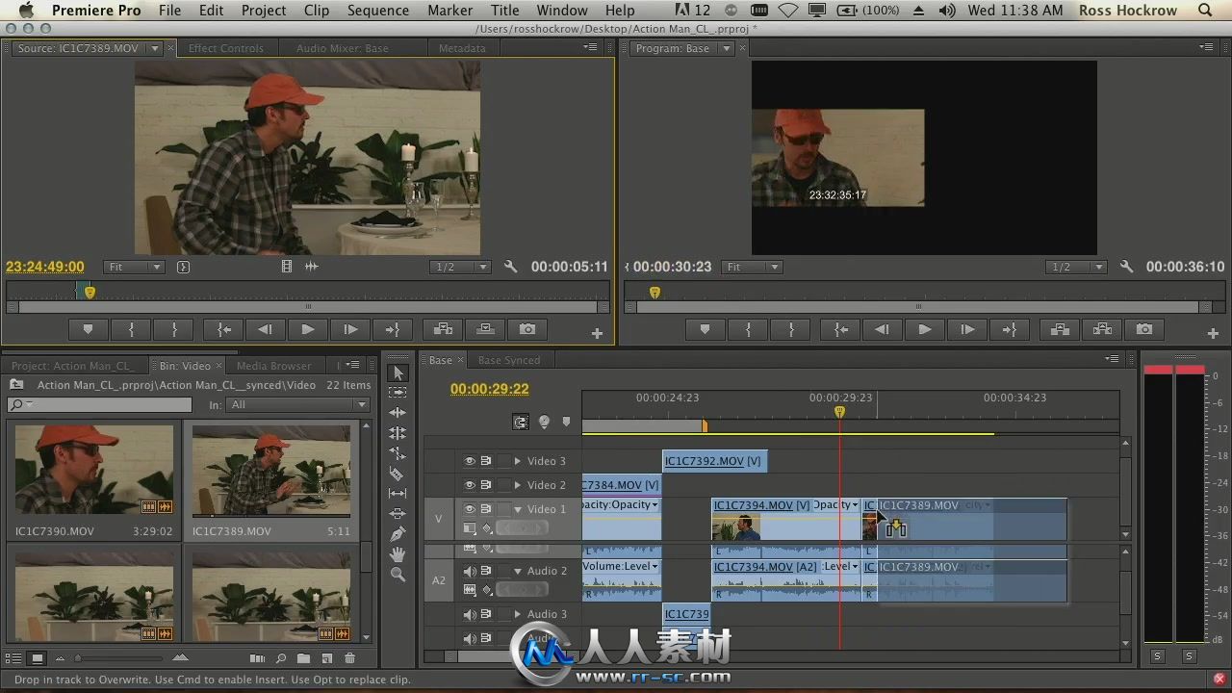The image size is (1232, 693).
Task: Switch to Base Synced sequence tab
Action: [508, 360]
